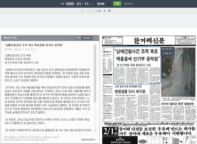Select the highlighted 남매간첩사건 article on page
This screenshot has width=197, height=144.
pos(137,65)
